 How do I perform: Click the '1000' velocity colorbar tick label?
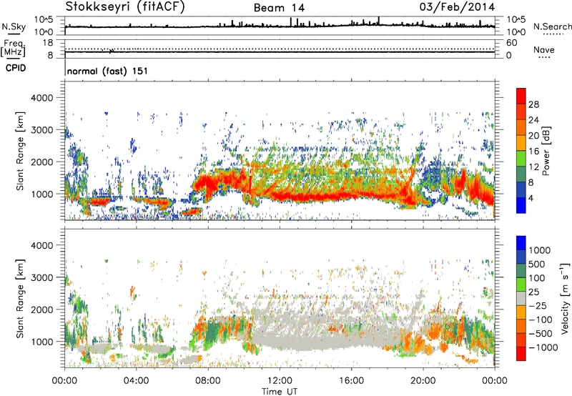(x=540, y=250)
